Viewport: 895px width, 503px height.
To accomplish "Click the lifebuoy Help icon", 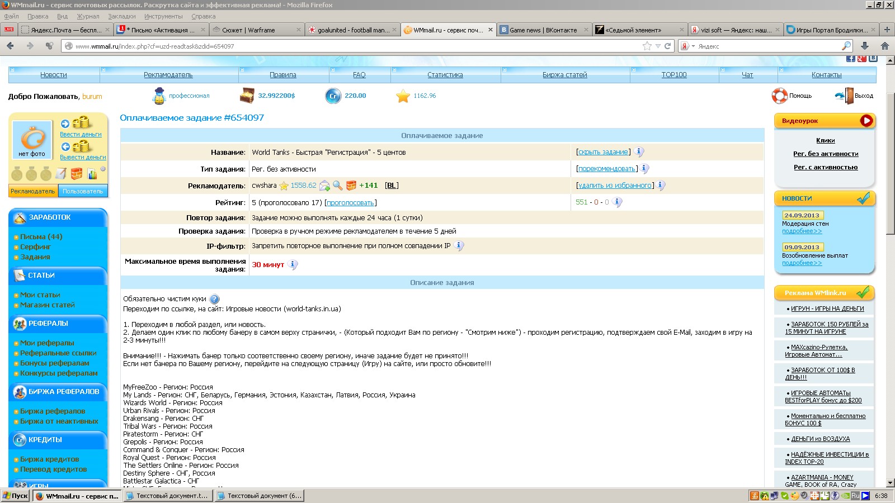I will [780, 96].
